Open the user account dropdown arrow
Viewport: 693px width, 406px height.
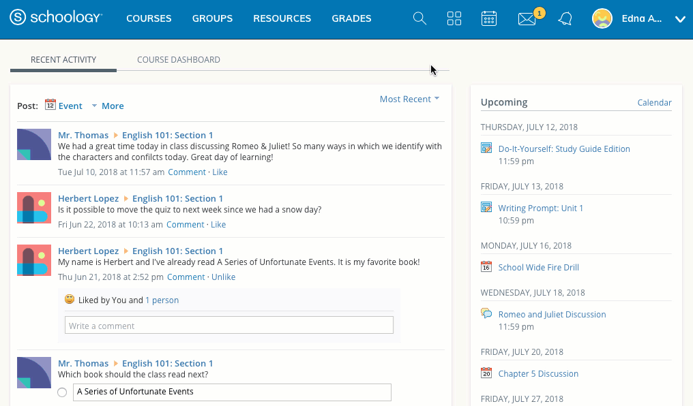coord(679,19)
